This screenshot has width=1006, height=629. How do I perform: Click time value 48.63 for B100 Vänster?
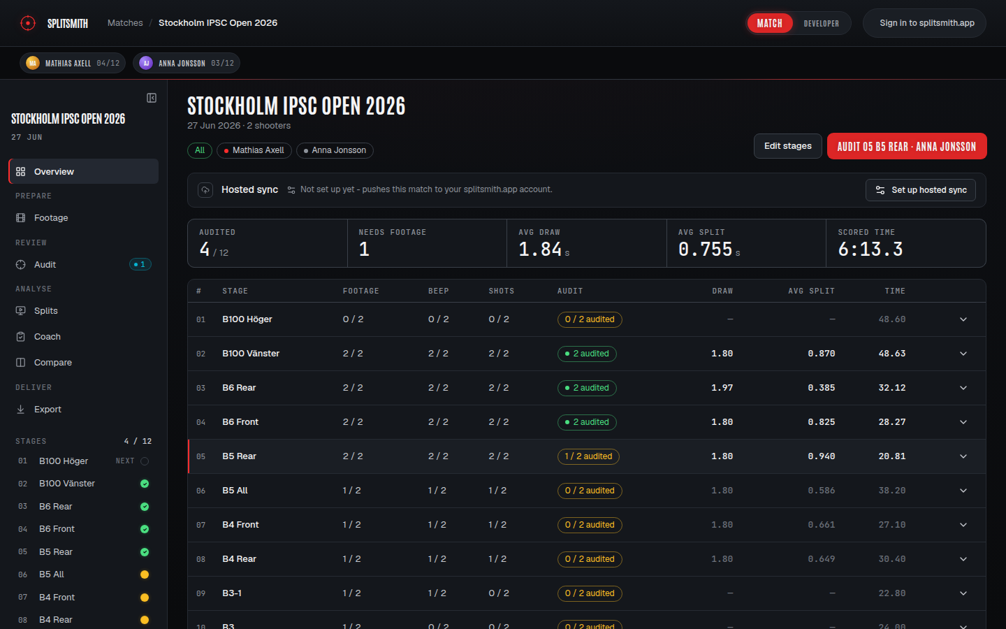coord(892,354)
